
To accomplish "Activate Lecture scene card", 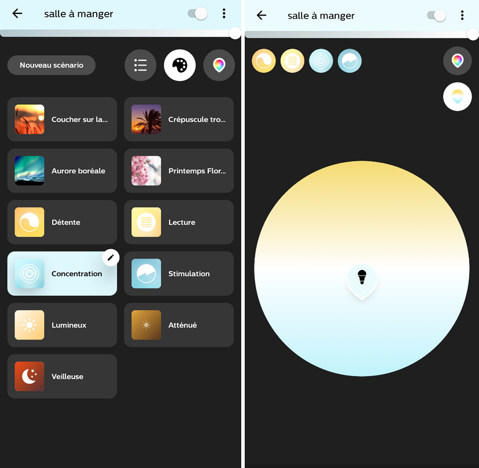I will (x=179, y=222).
